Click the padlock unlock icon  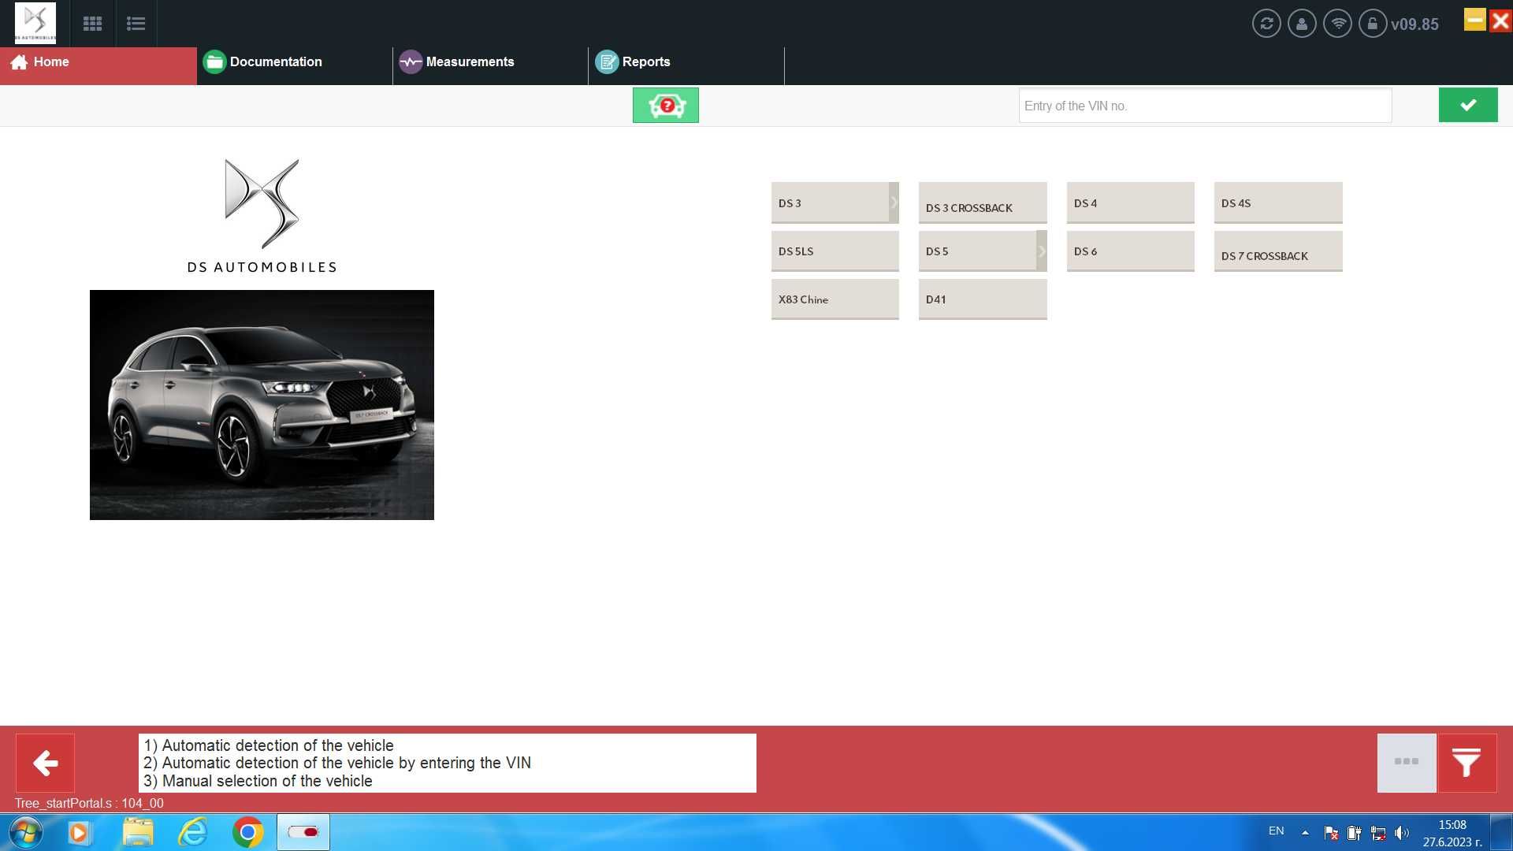(x=1373, y=24)
